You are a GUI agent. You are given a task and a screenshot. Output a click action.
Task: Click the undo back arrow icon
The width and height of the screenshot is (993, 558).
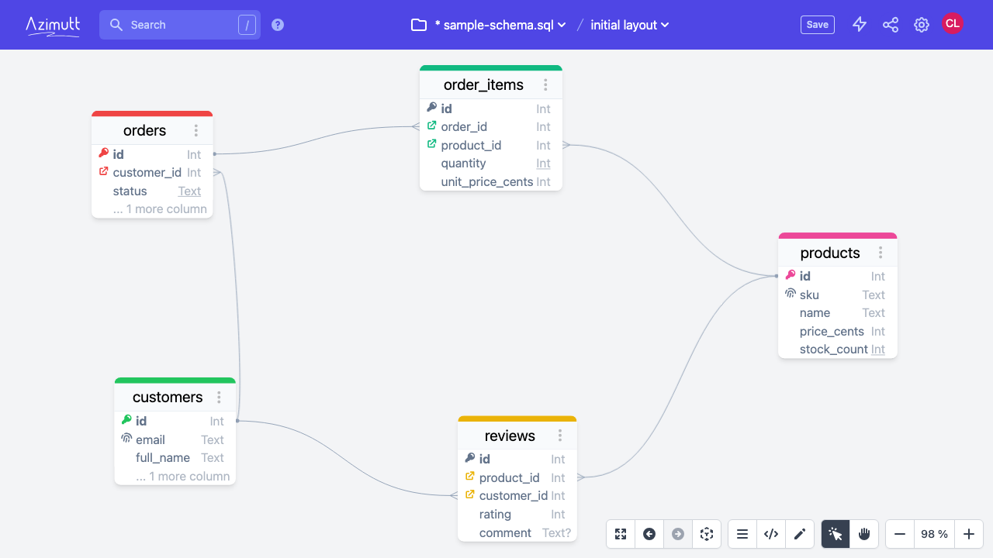point(649,534)
